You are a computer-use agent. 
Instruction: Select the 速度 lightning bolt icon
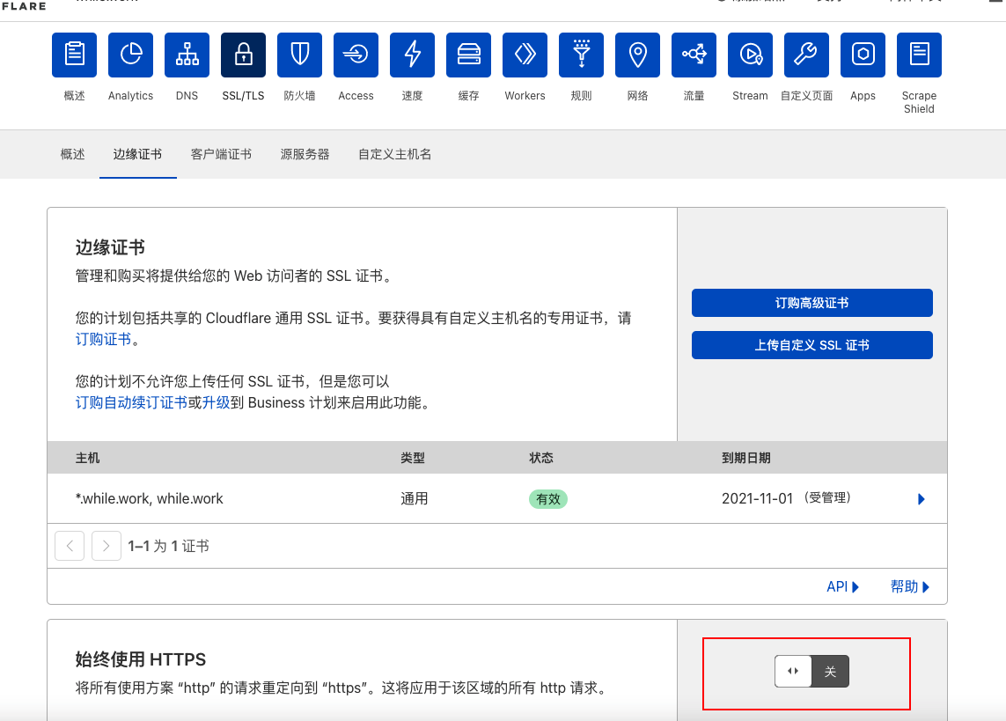point(412,55)
